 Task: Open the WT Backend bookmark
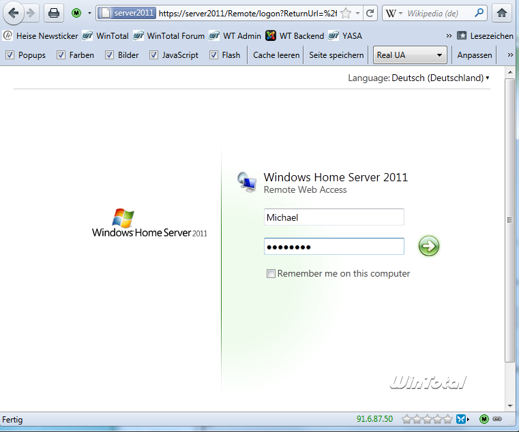pos(295,35)
